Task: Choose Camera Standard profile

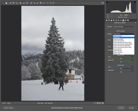Action: 124,52
